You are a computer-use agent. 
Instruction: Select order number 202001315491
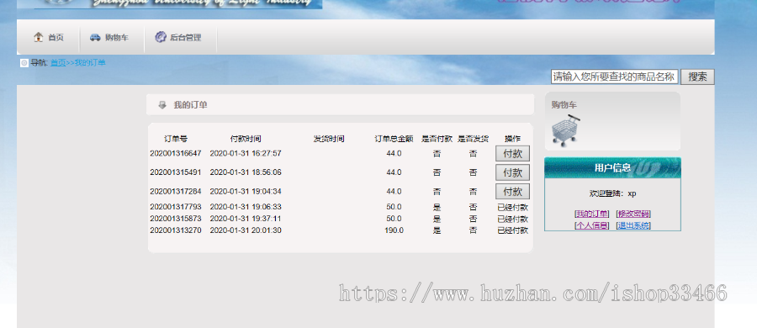click(x=176, y=172)
